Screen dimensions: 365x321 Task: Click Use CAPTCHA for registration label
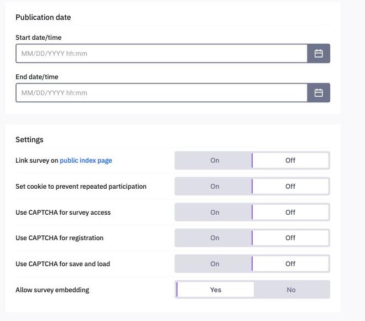point(59,238)
